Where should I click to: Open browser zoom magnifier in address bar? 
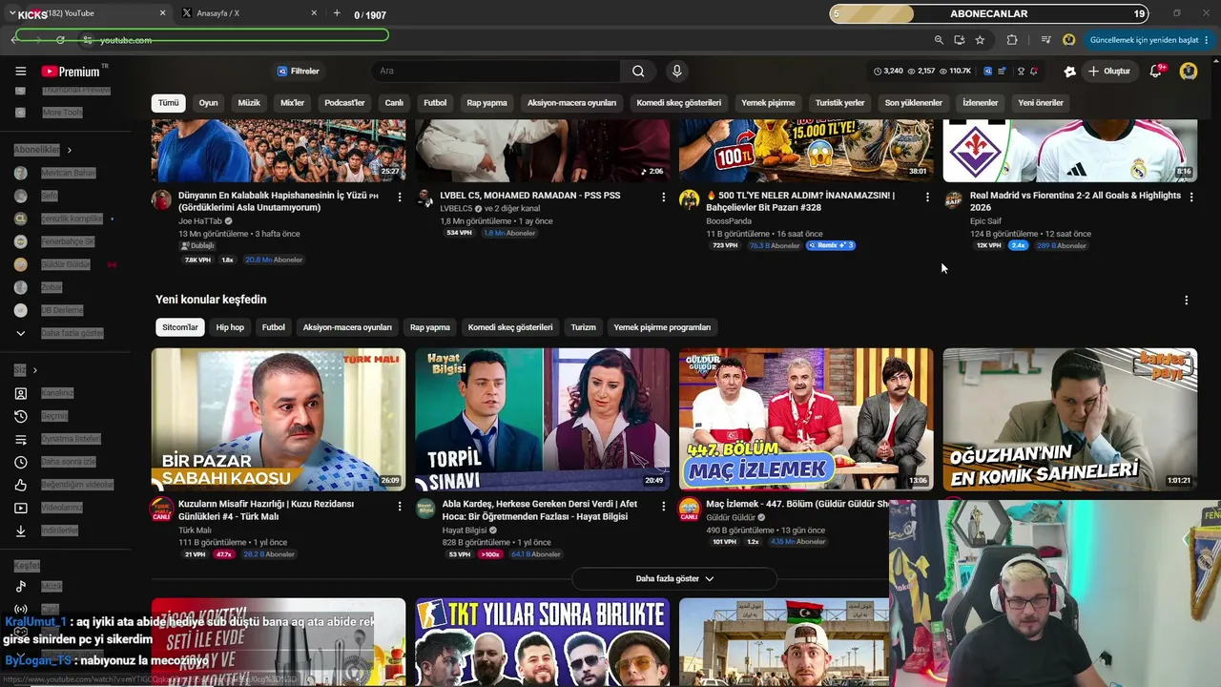click(939, 40)
